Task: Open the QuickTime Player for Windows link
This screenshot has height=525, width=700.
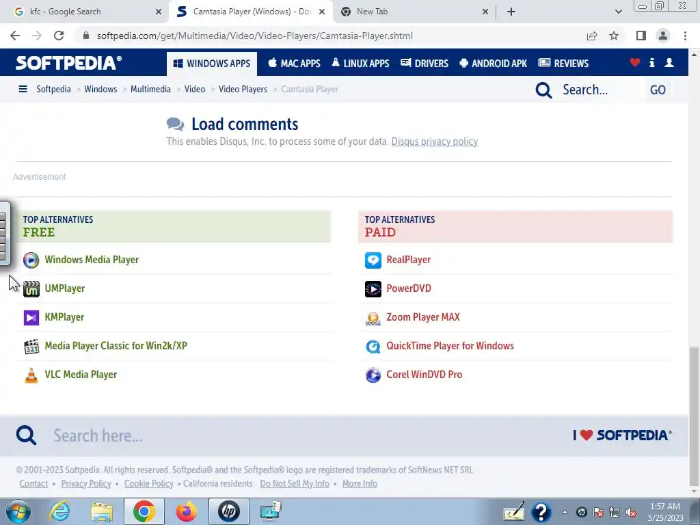Action: (x=450, y=346)
